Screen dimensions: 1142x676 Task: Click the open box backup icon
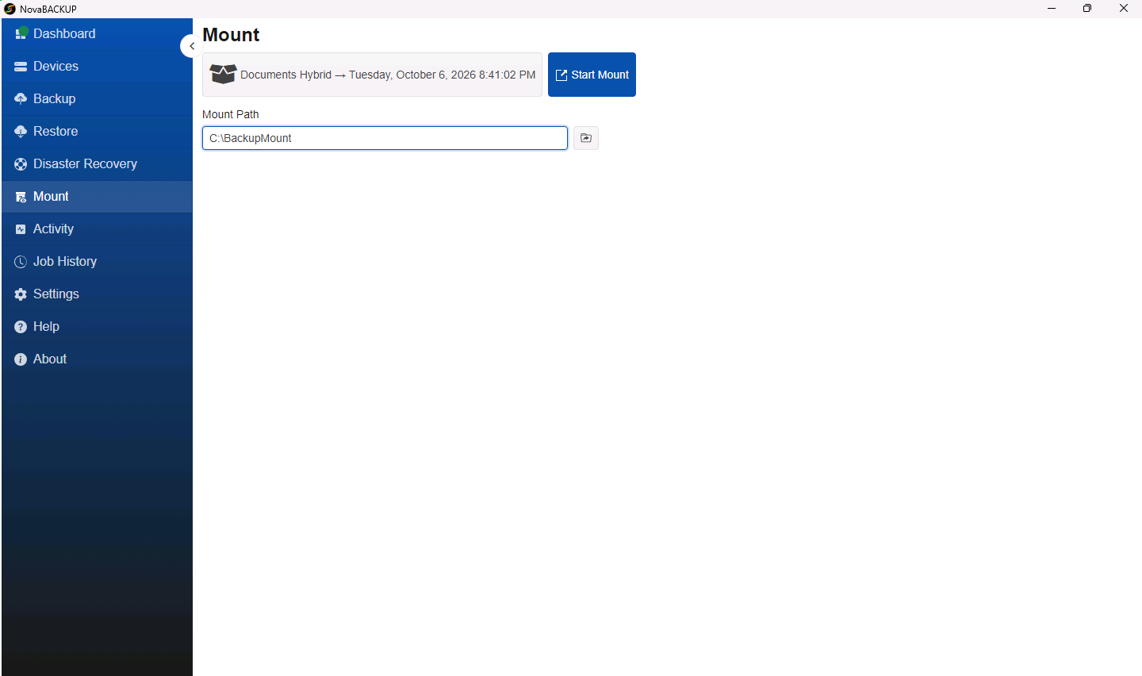pos(223,75)
